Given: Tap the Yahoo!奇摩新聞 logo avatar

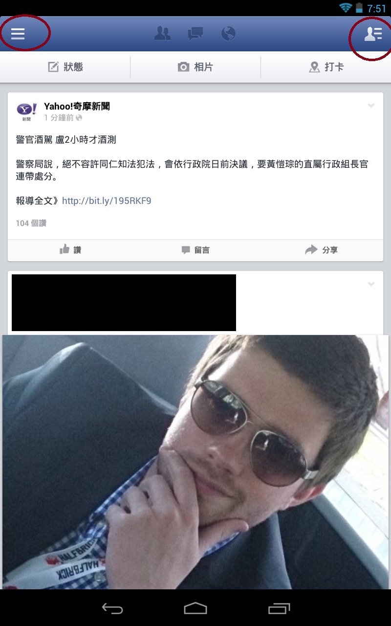Looking at the screenshot, I should tap(26, 112).
